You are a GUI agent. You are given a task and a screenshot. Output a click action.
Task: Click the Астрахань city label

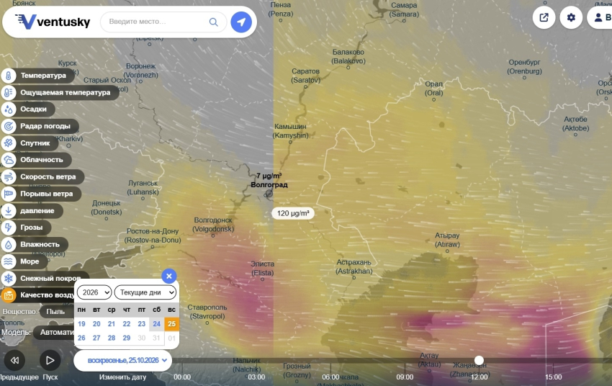pyautogui.click(x=354, y=266)
